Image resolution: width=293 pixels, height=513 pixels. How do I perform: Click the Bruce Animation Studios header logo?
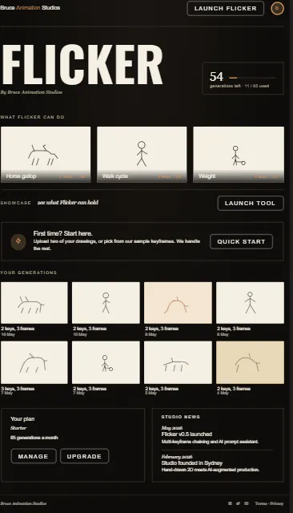tap(30, 7)
